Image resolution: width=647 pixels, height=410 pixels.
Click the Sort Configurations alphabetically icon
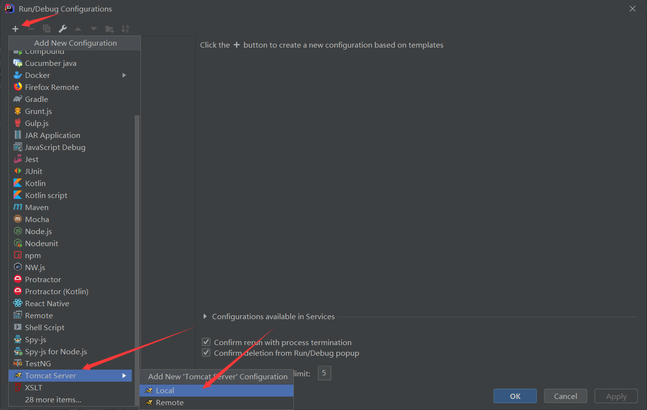(125, 29)
